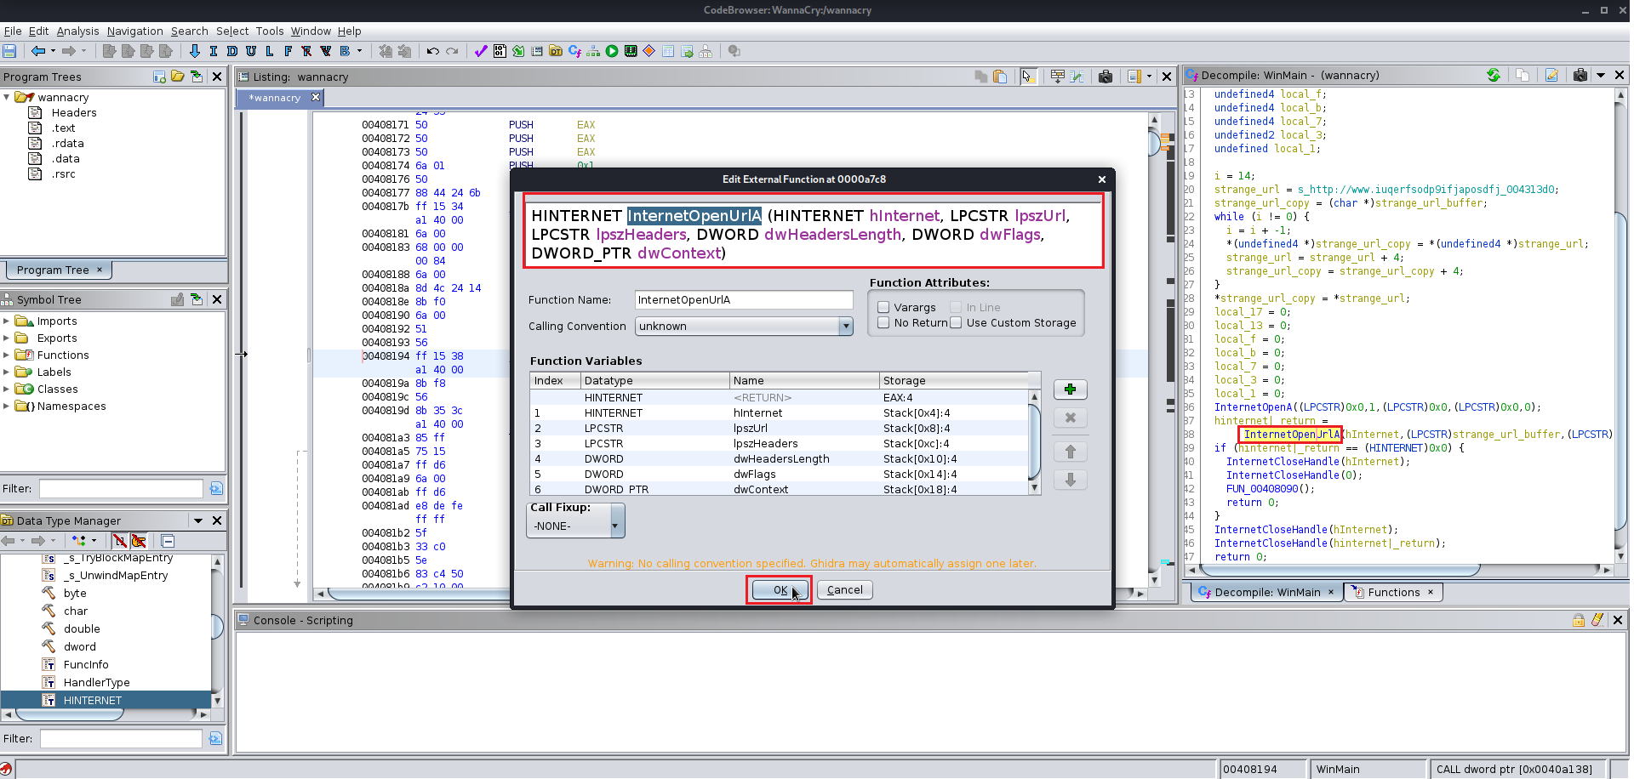The height and width of the screenshot is (779, 1634).
Task: Expand the Imports node in Symbol Tree
Action: (7, 321)
